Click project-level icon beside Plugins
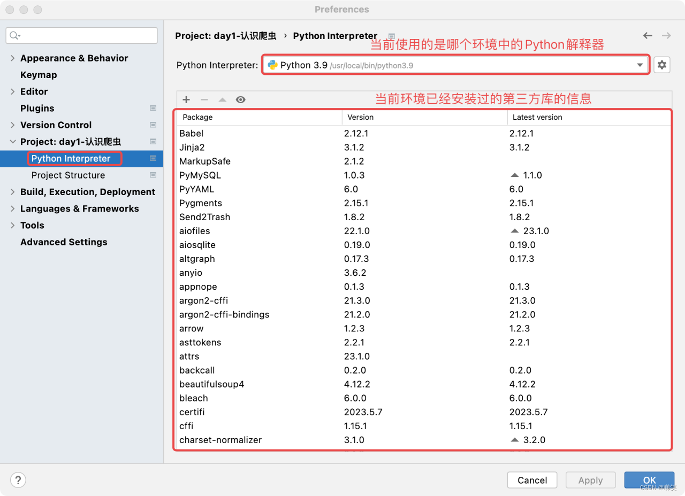 (x=153, y=108)
